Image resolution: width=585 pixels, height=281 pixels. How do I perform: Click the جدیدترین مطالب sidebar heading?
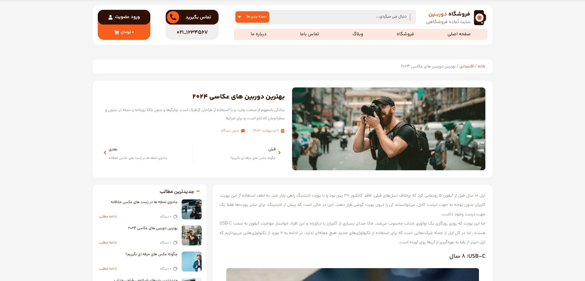(x=177, y=191)
